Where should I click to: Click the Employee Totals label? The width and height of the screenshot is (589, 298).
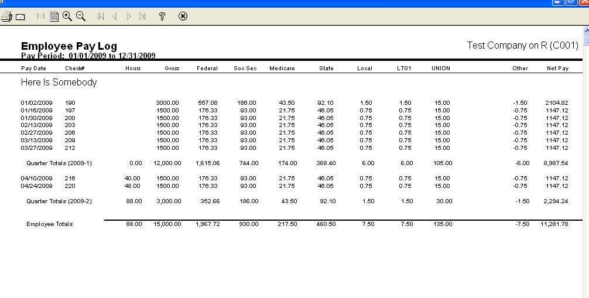[50, 224]
